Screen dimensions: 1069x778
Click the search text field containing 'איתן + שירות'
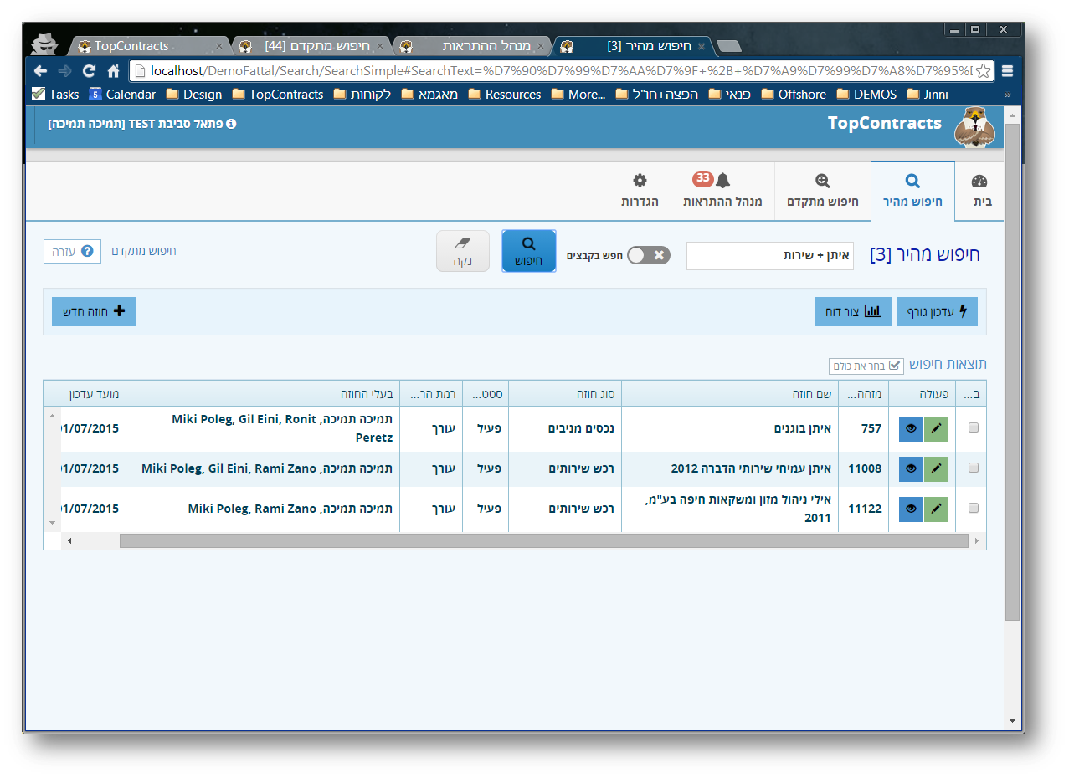tap(769, 255)
